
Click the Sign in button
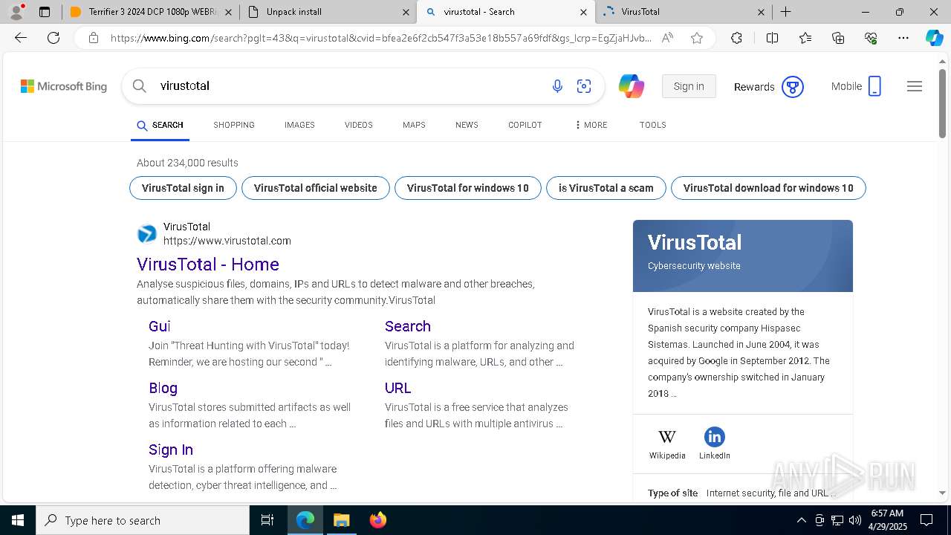[x=689, y=86]
